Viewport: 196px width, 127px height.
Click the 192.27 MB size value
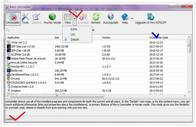tap(61, 91)
